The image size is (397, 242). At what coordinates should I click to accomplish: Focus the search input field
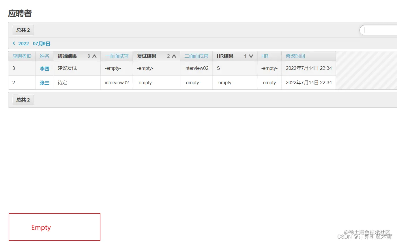pyautogui.click(x=378, y=30)
